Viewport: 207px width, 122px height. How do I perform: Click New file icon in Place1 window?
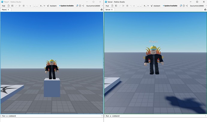pyautogui.click(x=9, y=6)
